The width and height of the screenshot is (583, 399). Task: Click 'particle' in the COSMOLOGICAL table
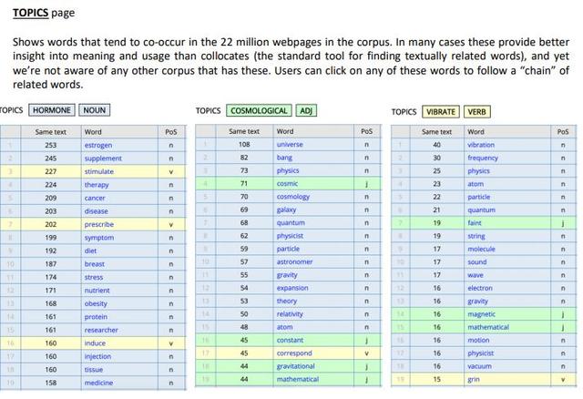pyautogui.click(x=288, y=249)
